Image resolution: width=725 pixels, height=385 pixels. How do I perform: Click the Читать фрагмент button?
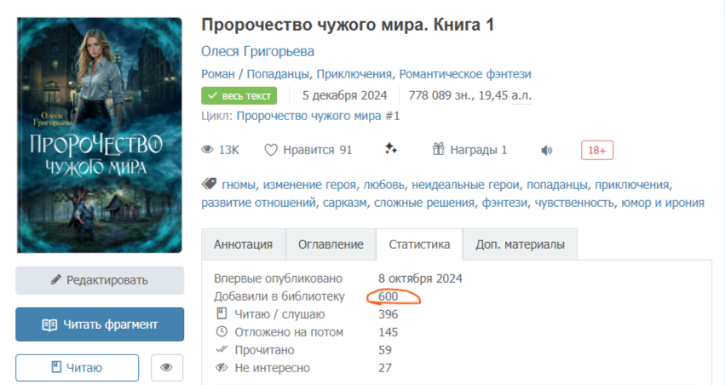(100, 325)
